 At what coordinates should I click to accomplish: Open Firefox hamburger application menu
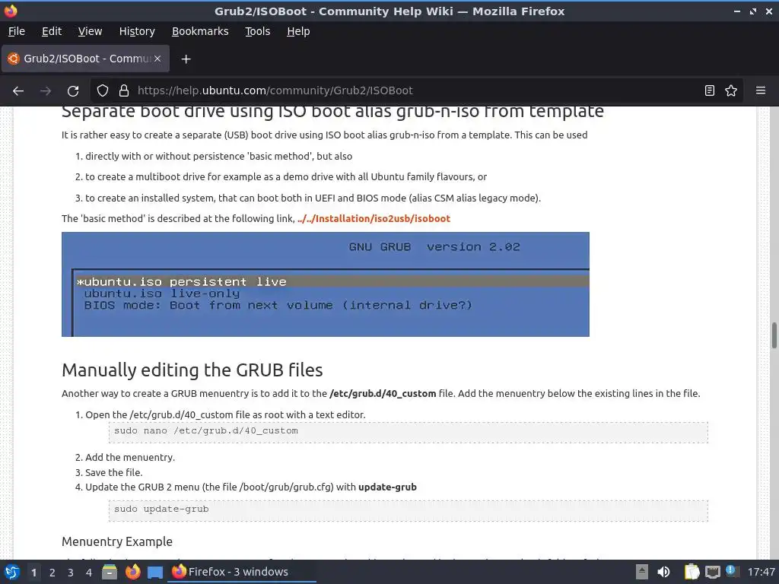[x=760, y=90]
